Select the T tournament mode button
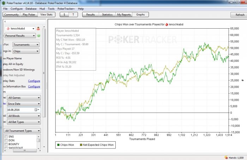The width and height of the screenshot is (247, 160). point(73,15)
